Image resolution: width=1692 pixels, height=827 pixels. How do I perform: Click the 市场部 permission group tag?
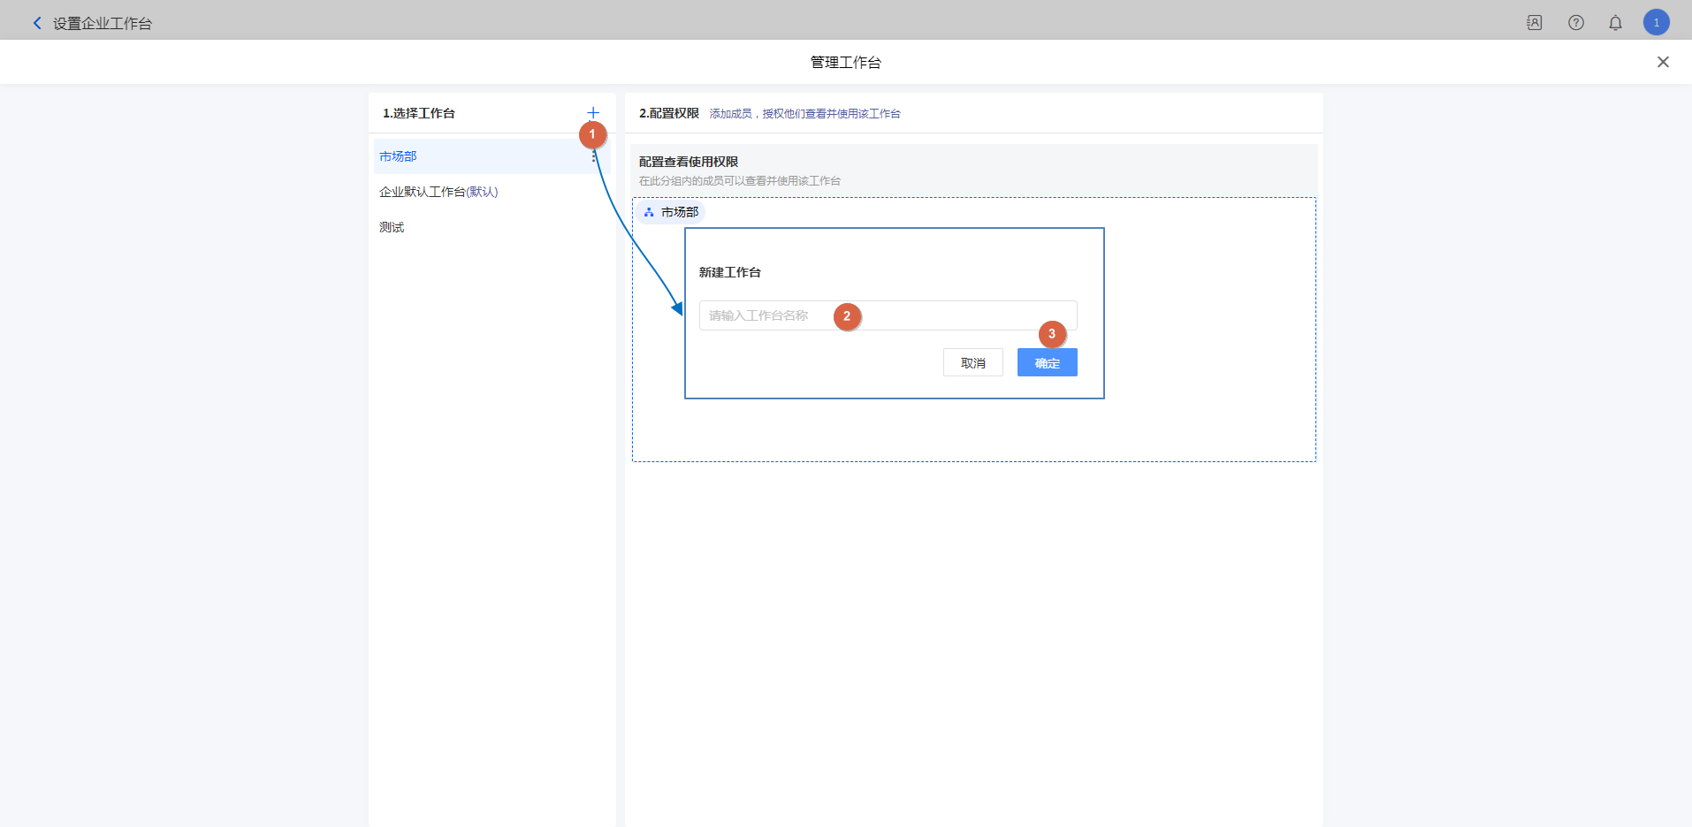[679, 212]
